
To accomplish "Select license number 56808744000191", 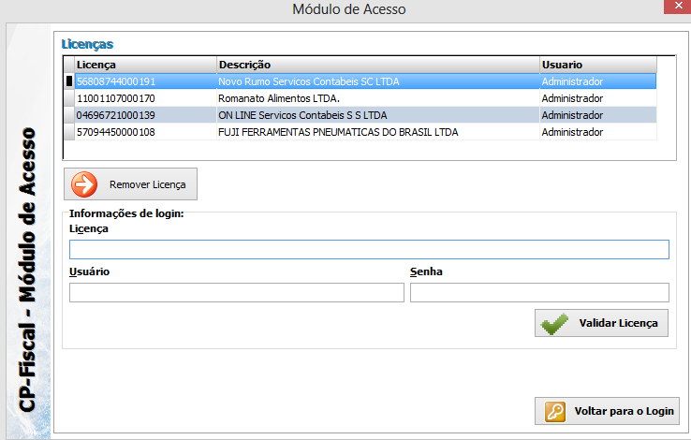I will click(x=116, y=81).
